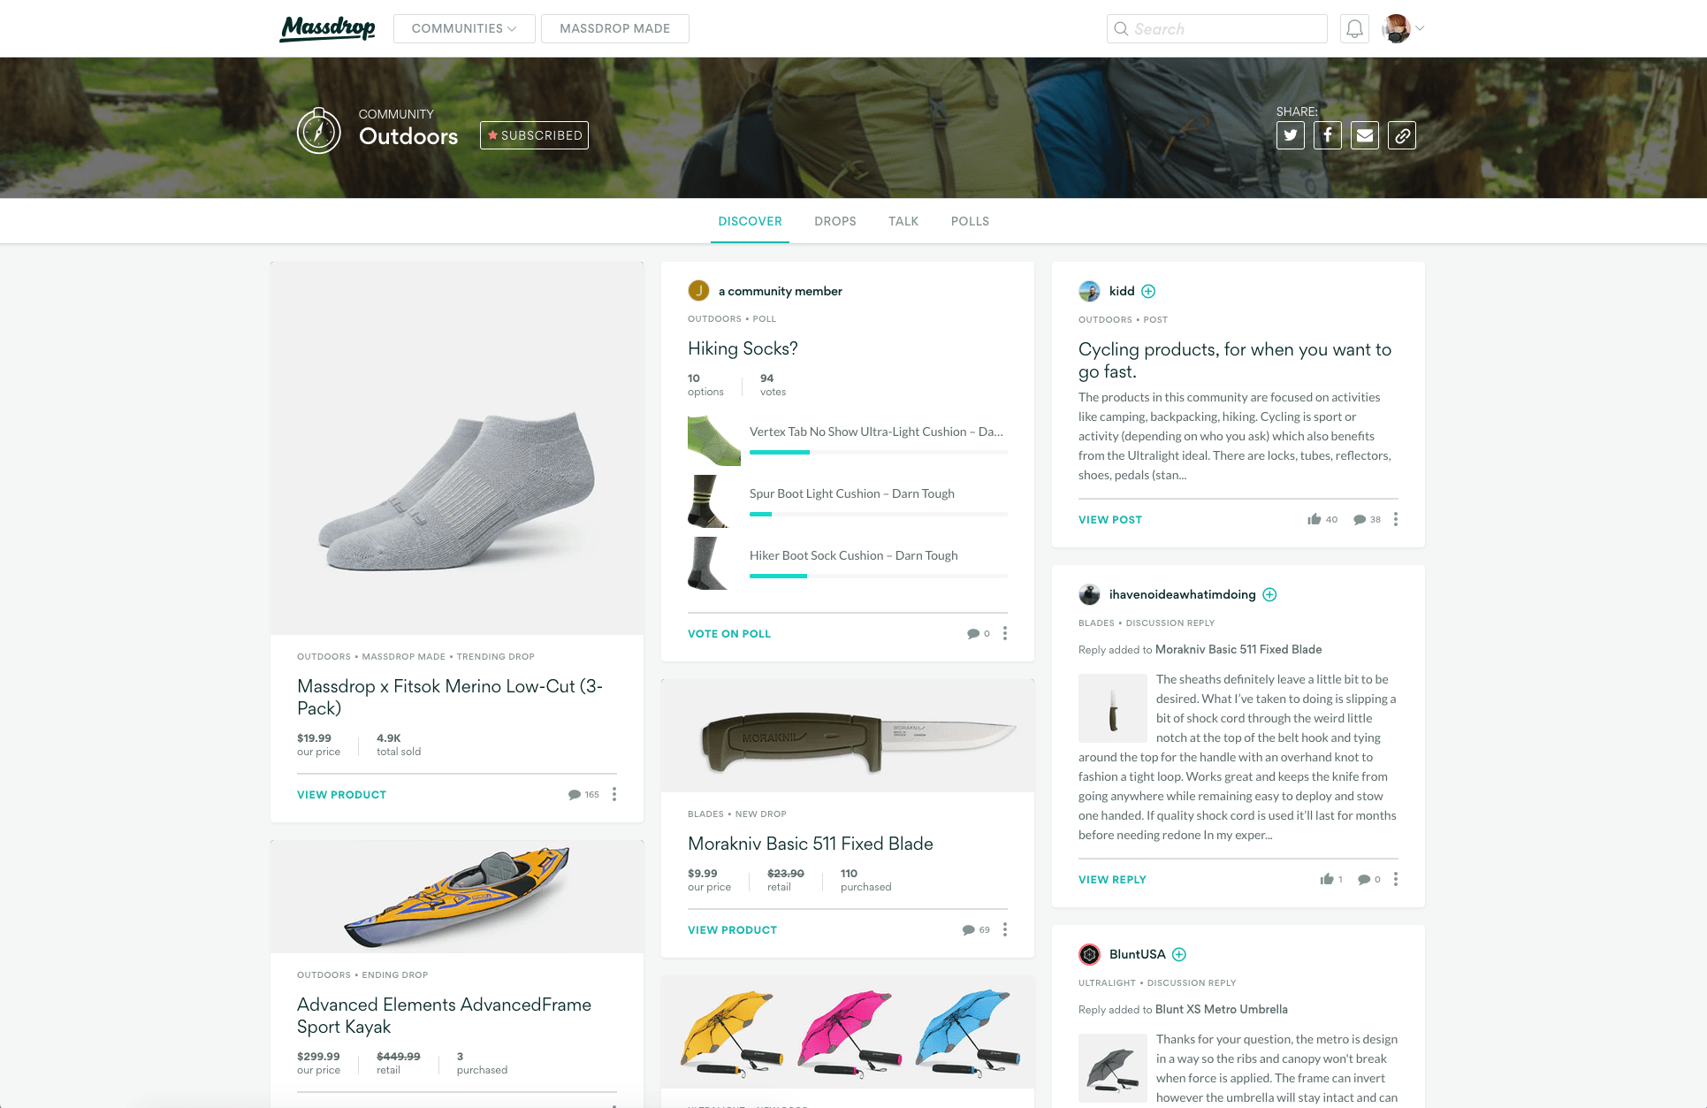
Task: Open ihavenoideawhatimdoing's avatar
Action: click(1089, 594)
